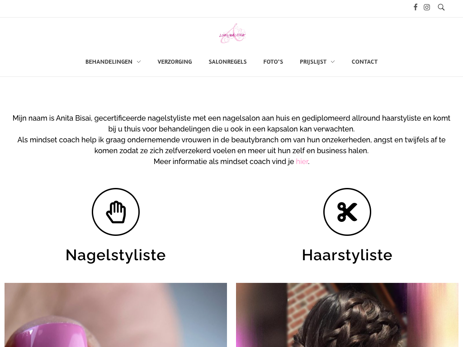The height and width of the screenshot is (347, 463).
Task: Click the Nagelstyliste heading
Action: coord(116,255)
